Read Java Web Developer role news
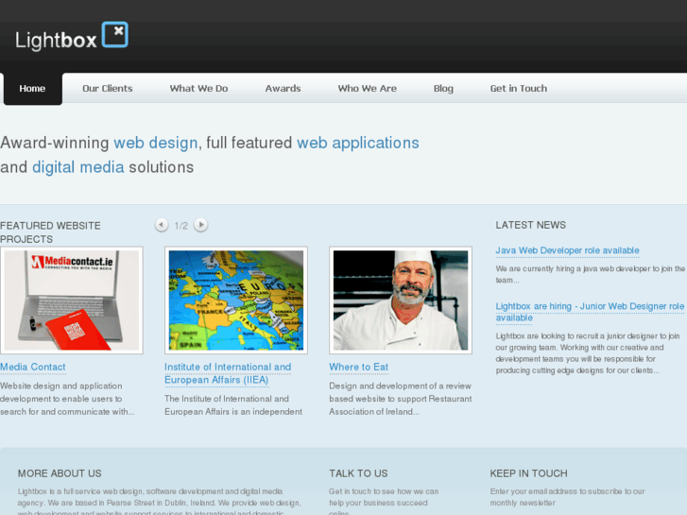This screenshot has height=515, width=687. [x=567, y=250]
